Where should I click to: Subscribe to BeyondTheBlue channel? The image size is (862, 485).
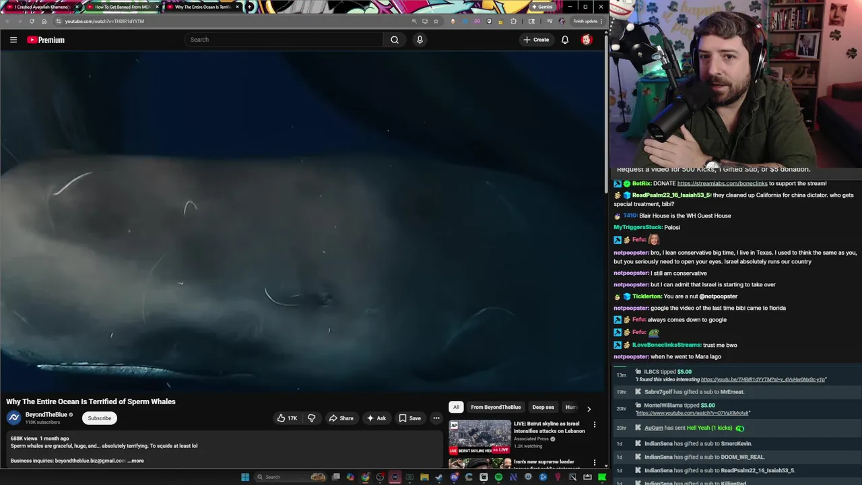click(x=99, y=418)
